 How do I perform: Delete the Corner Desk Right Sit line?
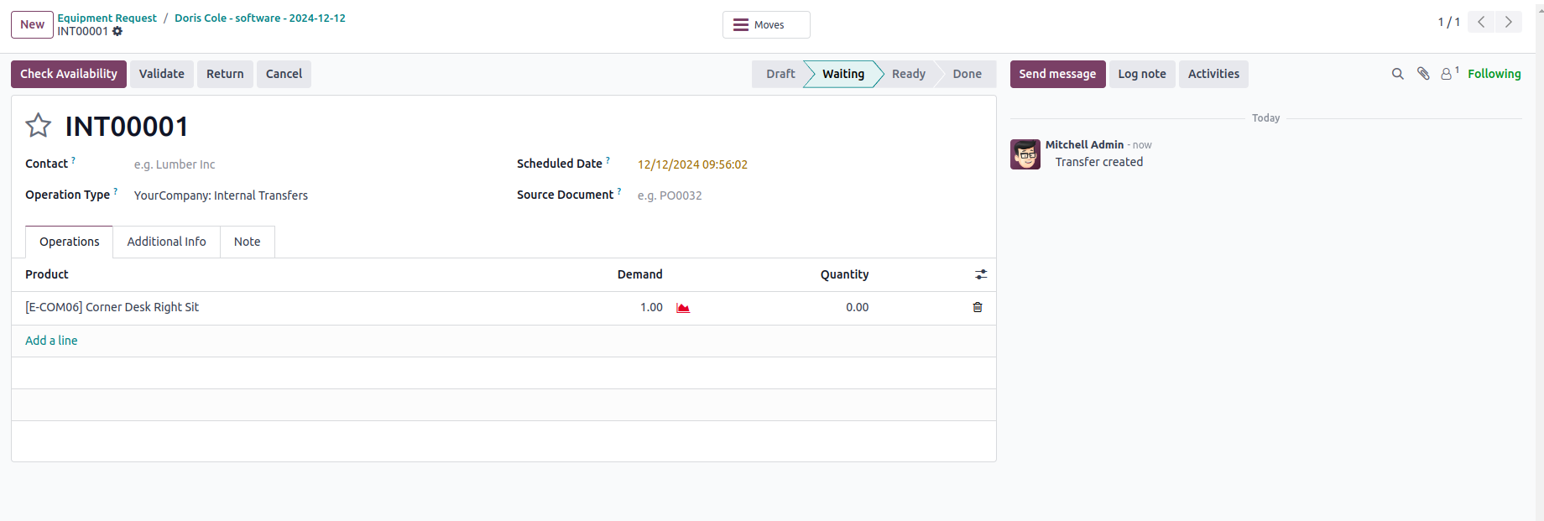(978, 307)
